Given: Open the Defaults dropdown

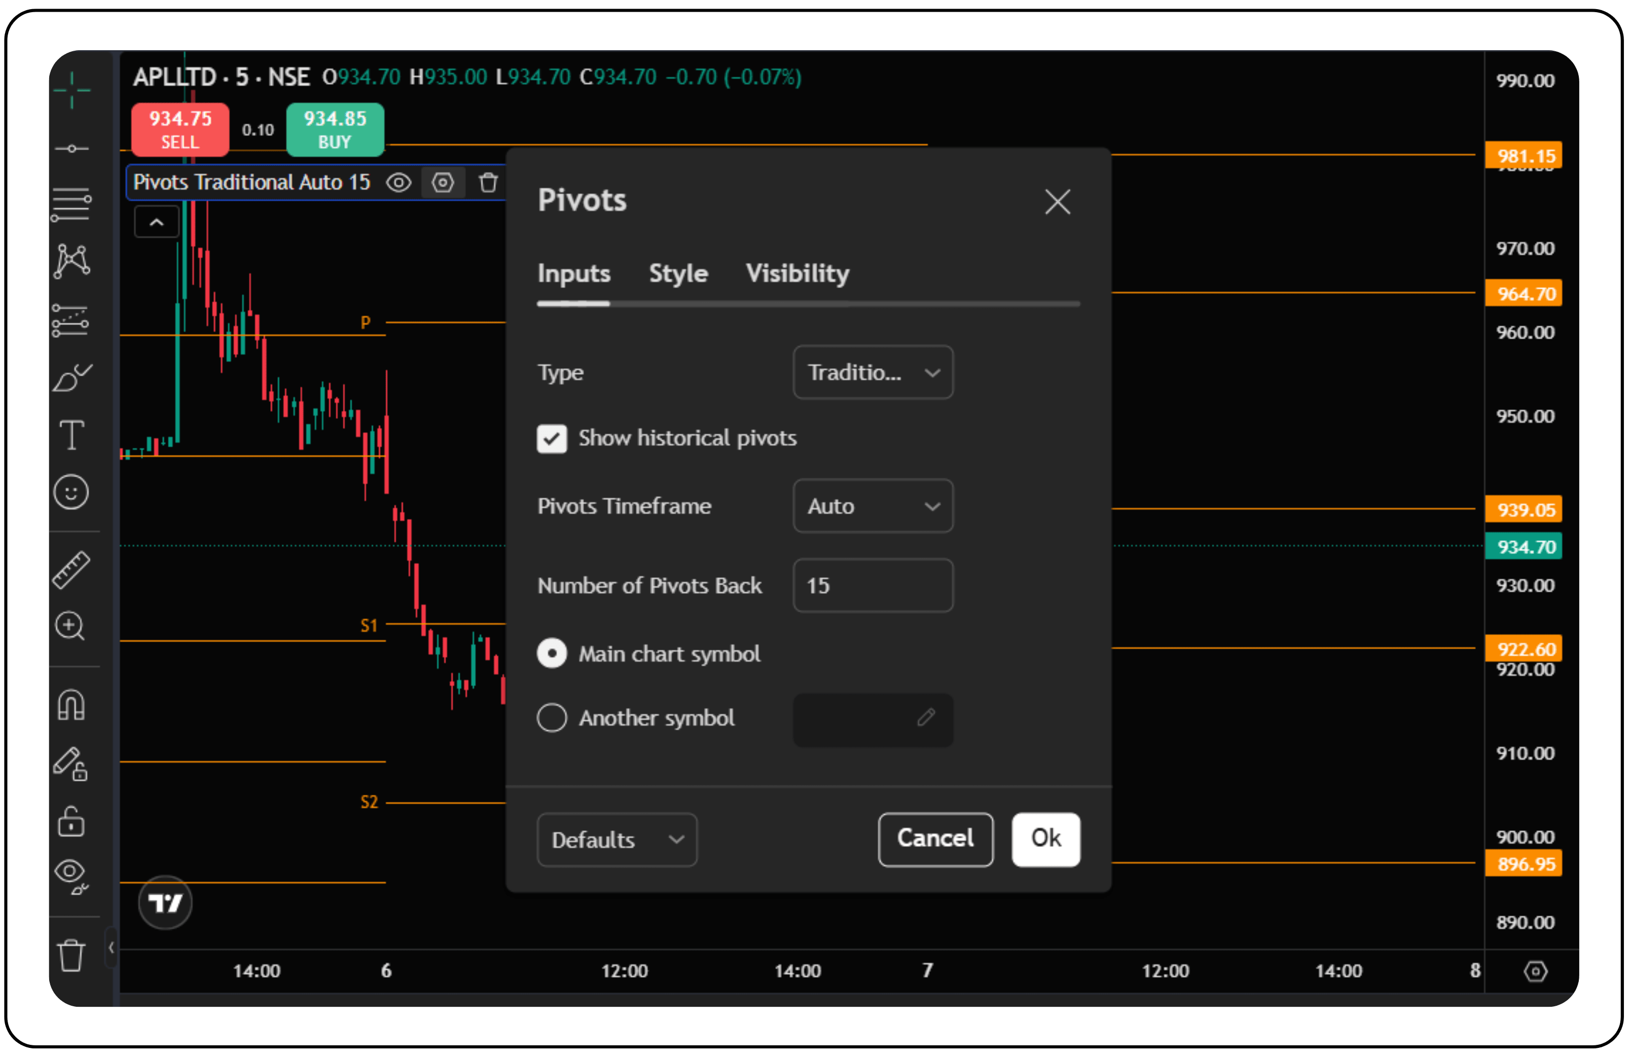Looking at the screenshot, I should pos(616,839).
